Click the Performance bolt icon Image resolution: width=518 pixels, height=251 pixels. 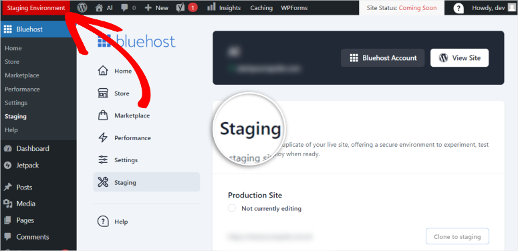click(x=103, y=138)
